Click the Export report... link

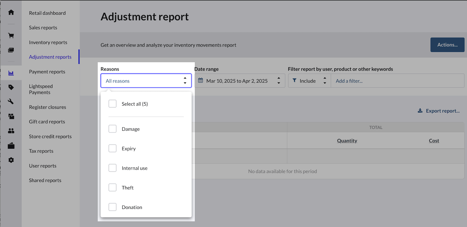click(439, 111)
